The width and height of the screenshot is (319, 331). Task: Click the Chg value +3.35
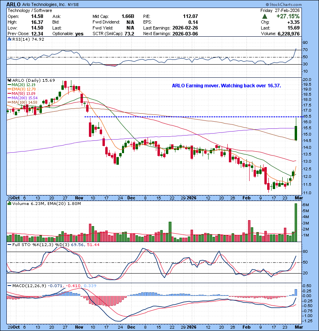pyautogui.click(x=293, y=22)
